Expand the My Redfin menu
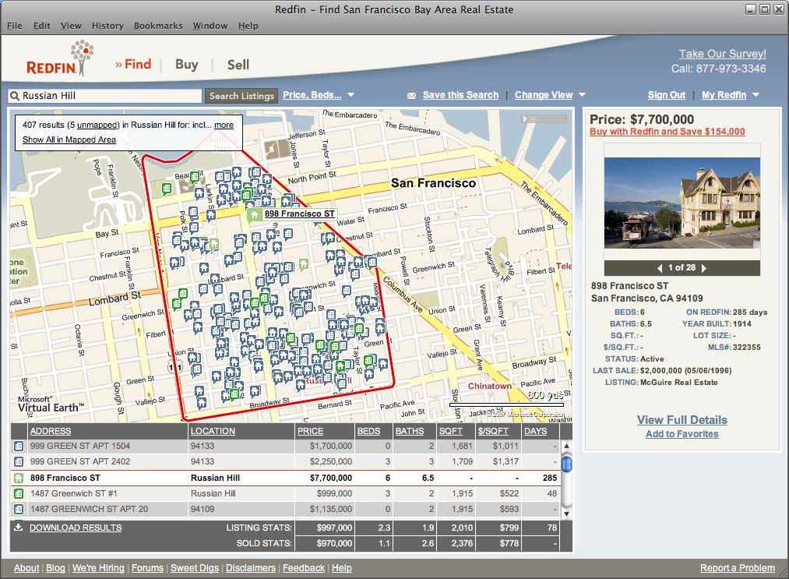 (x=755, y=95)
